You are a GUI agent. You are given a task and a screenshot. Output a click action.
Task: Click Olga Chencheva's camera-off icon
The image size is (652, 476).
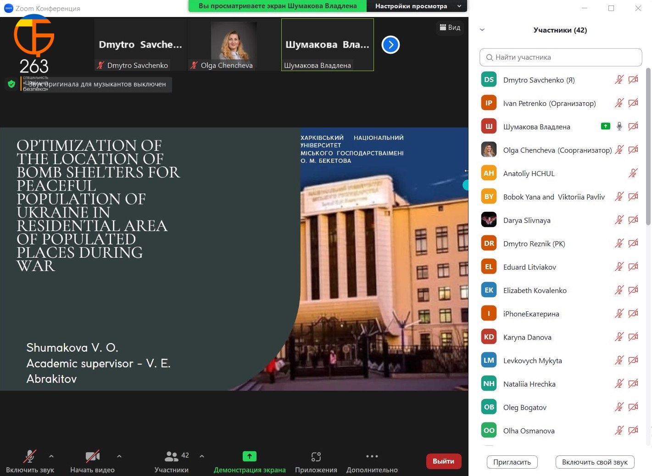click(x=633, y=150)
